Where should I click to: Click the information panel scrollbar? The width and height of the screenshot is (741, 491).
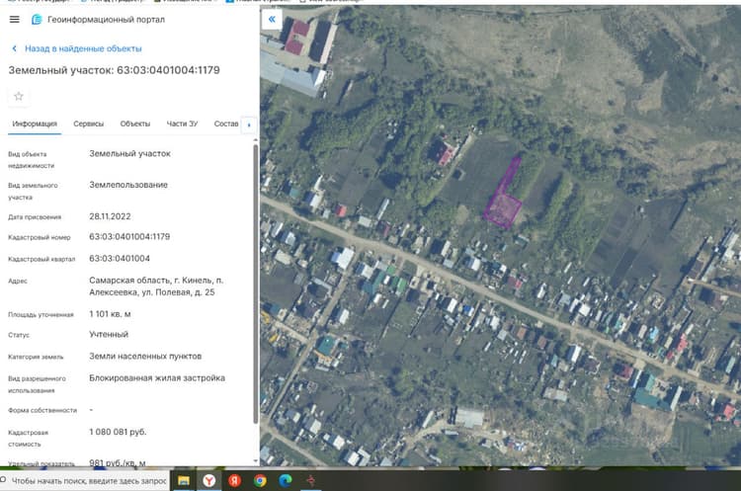point(256,284)
